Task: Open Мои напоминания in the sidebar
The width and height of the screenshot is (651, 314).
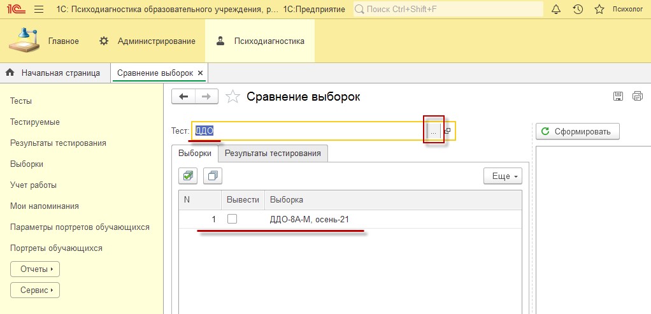Action: [x=45, y=206]
